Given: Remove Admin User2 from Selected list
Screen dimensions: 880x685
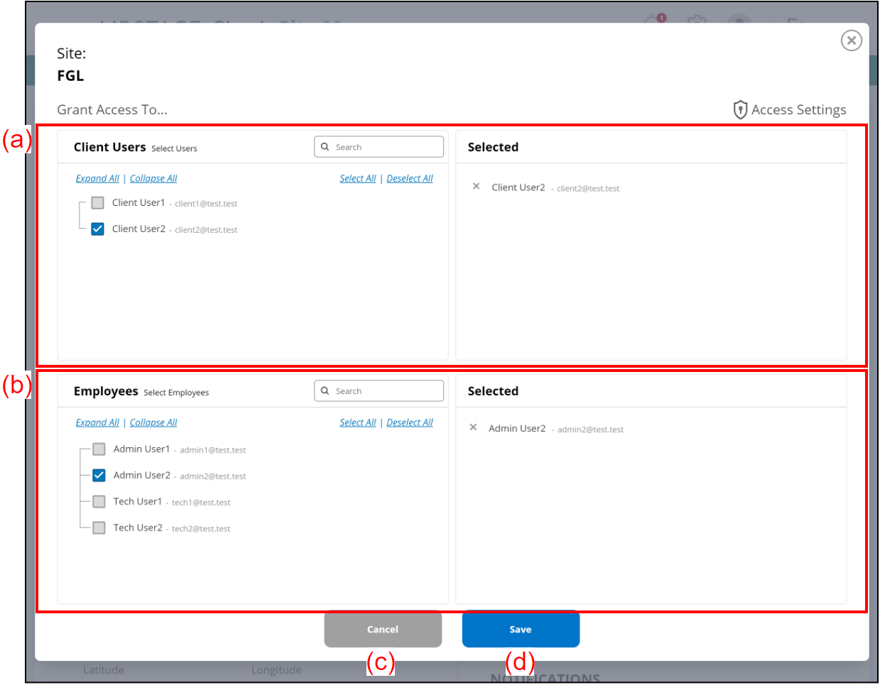Looking at the screenshot, I should [x=473, y=428].
